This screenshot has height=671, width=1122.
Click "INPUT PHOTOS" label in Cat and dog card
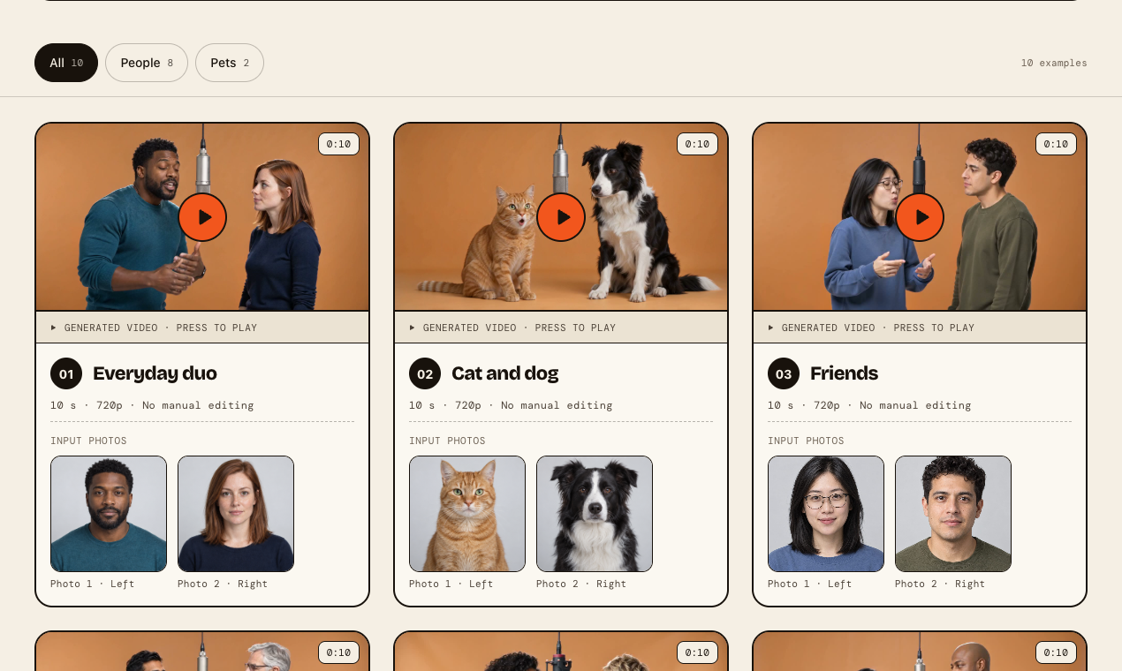447,441
